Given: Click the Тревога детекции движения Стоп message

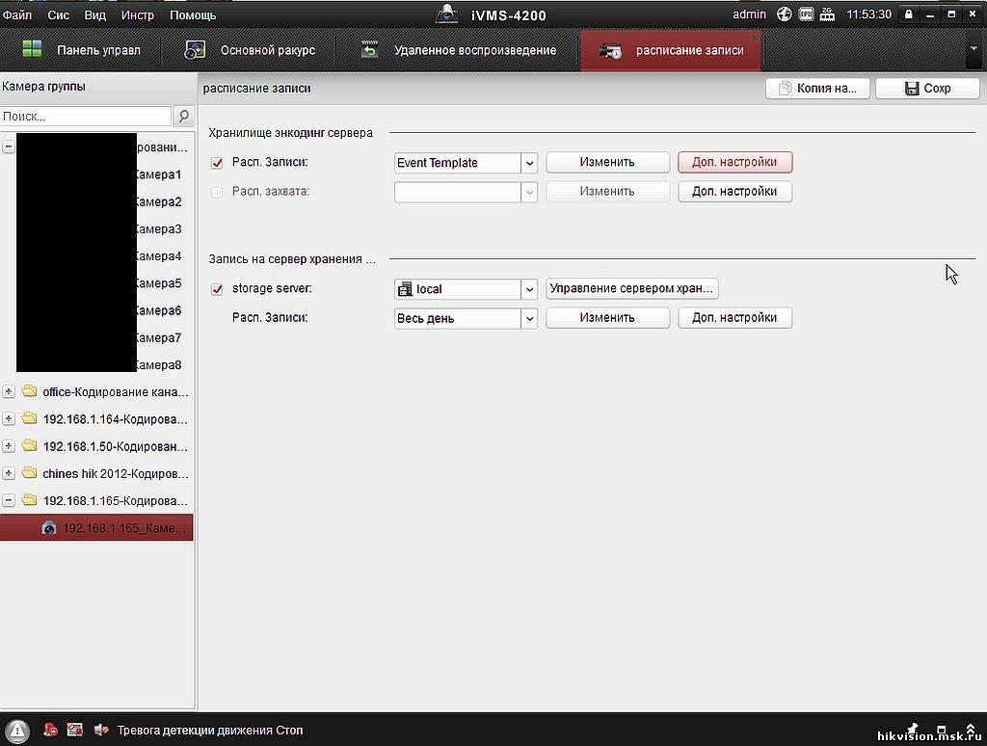Looking at the screenshot, I should coord(209,731).
